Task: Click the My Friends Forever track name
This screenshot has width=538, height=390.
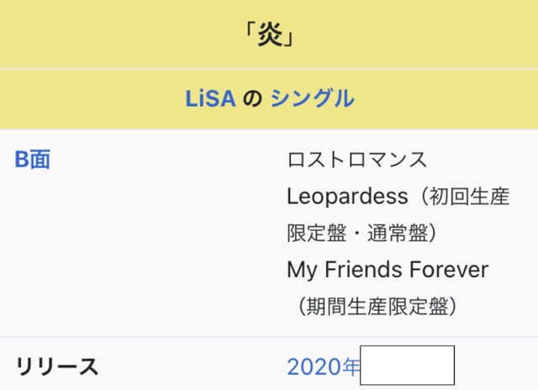Action: coord(388,270)
